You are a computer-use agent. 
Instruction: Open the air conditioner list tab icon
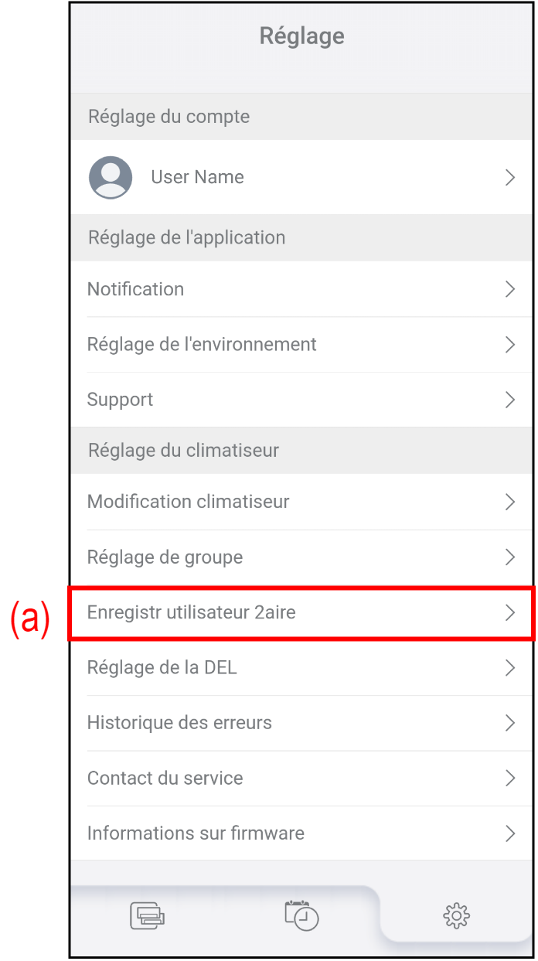point(147,915)
